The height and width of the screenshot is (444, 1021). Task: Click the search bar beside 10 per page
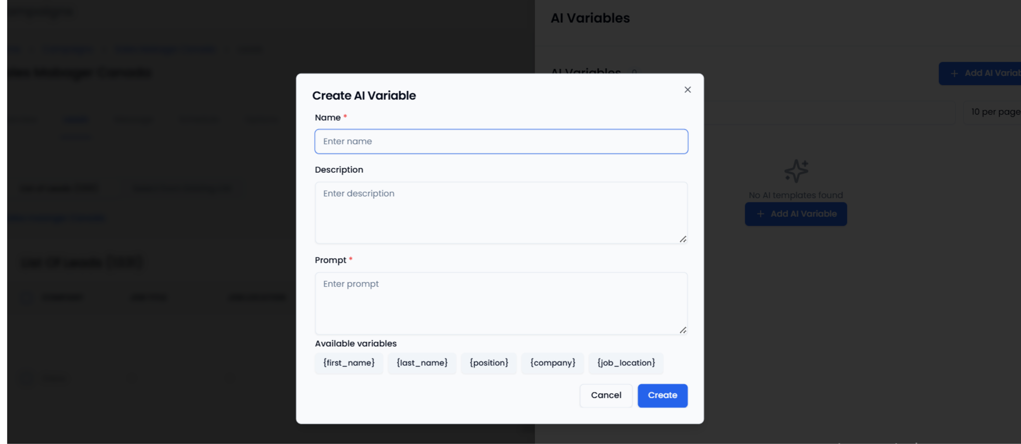coord(827,112)
